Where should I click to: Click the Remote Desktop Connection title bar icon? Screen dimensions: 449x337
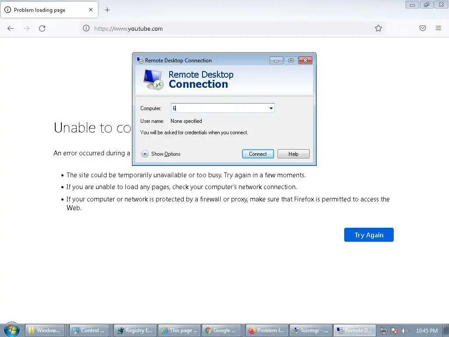[140, 60]
